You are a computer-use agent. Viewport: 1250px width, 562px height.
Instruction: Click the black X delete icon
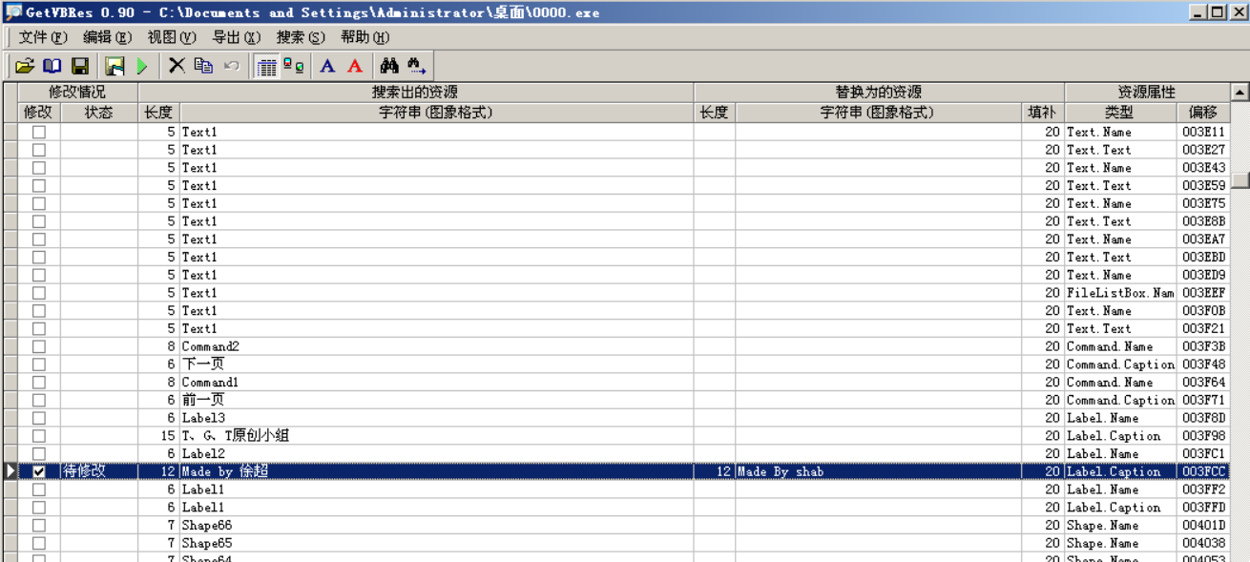click(177, 66)
